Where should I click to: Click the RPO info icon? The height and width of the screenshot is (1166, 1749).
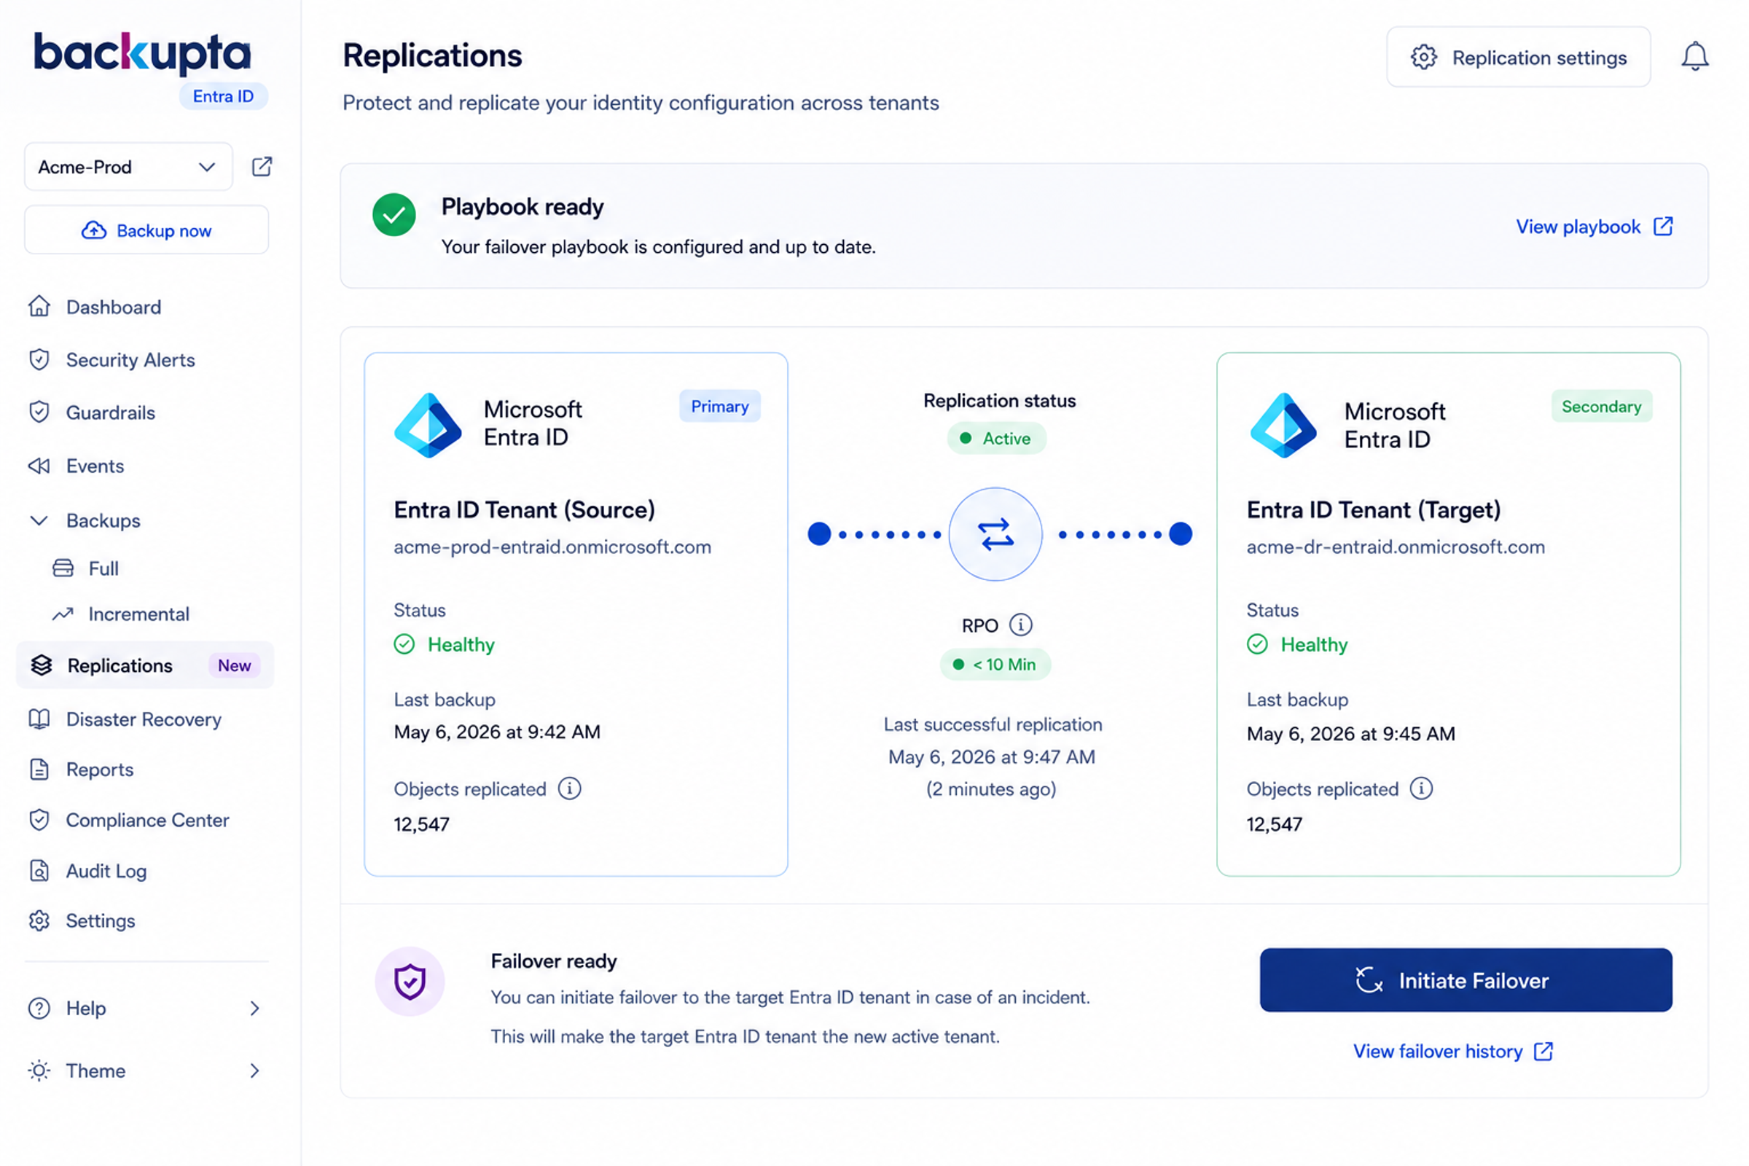1021,625
